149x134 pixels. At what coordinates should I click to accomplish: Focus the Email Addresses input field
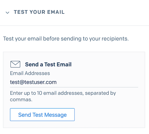pos(74,82)
